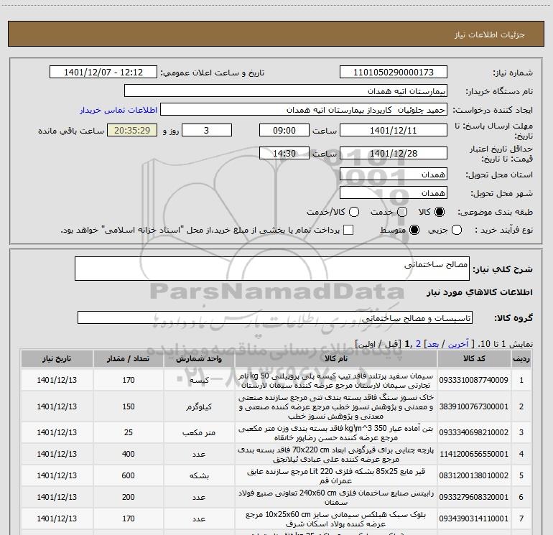Toggle the اسناد خزانه اسلامی payment checkbox

click(348, 230)
